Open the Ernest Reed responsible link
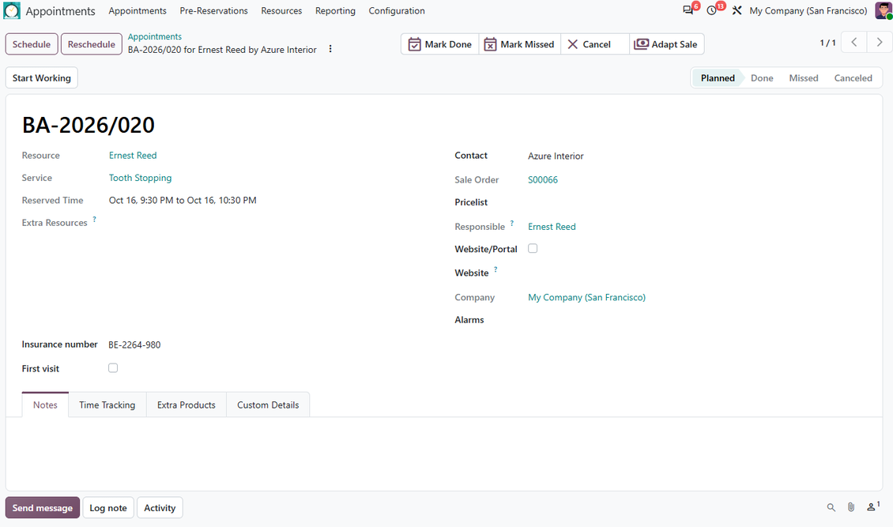Image resolution: width=893 pixels, height=527 pixels. click(552, 227)
